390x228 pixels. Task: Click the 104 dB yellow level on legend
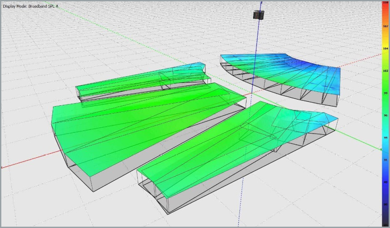tap(385, 49)
